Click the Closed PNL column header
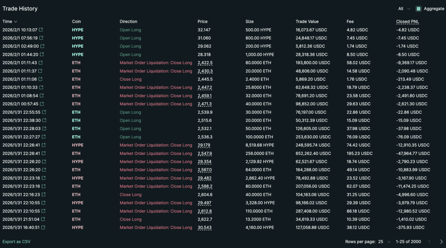The height and width of the screenshot is (248, 446). tap(407, 22)
